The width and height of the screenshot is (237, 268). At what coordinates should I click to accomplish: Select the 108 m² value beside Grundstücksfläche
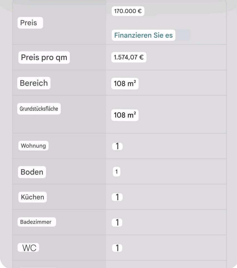coord(125,115)
